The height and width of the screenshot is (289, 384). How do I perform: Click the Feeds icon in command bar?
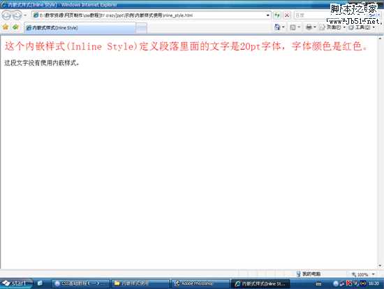(293, 27)
